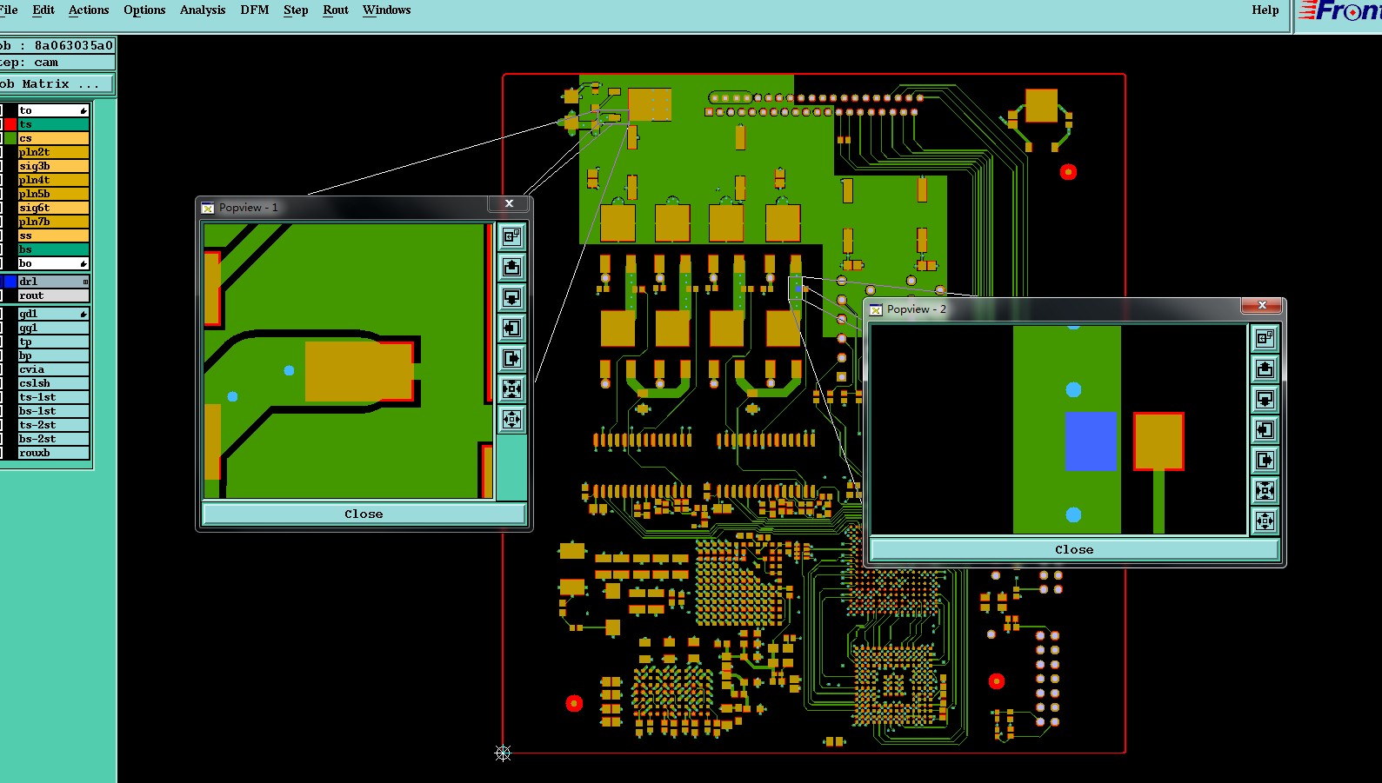Screen dimensions: 1382x783
Task: Click the pan-right icon in Popview 2
Action: 1265,460
